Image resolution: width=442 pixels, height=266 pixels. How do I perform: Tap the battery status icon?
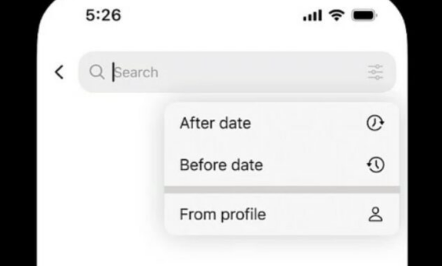click(364, 15)
